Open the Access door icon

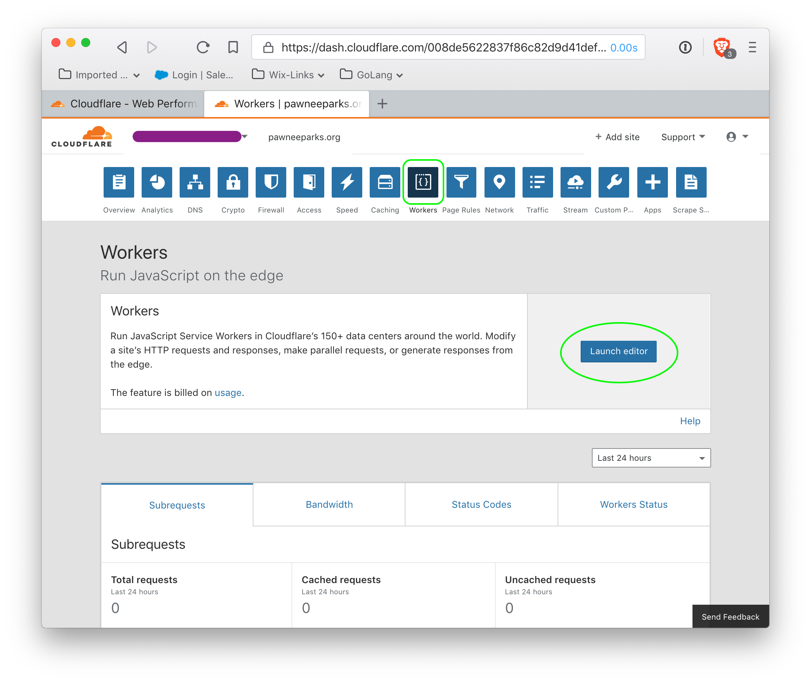309,182
